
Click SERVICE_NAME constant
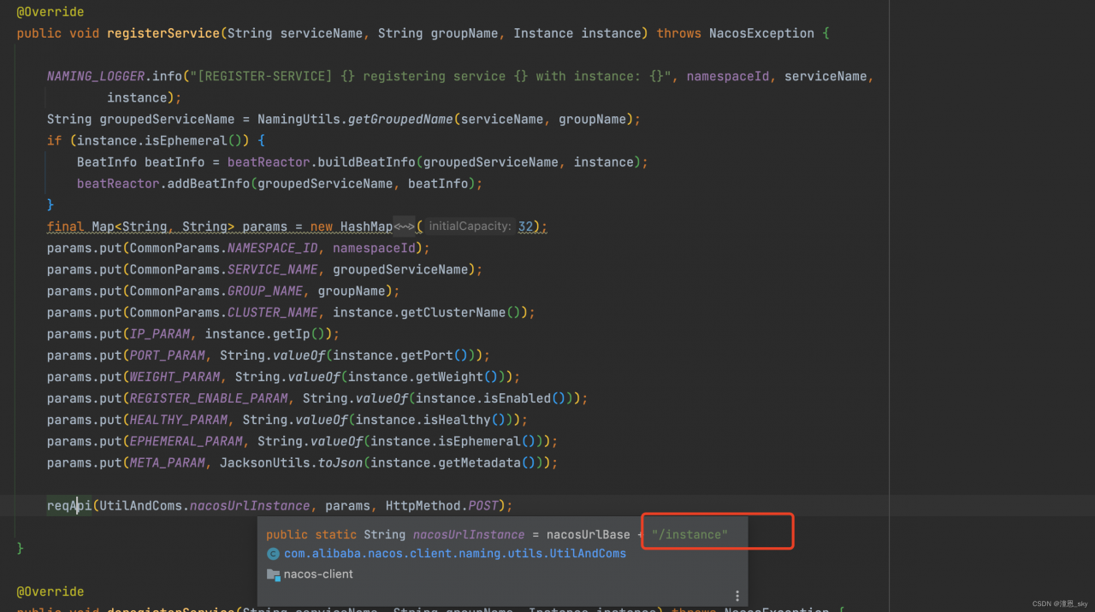click(x=273, y=269)
